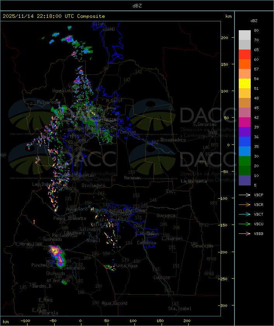Click the Canalejas map label
The image size is (274, 326).
[x=203, y=246]
